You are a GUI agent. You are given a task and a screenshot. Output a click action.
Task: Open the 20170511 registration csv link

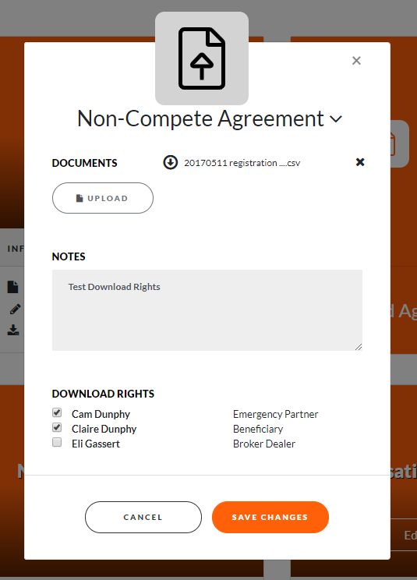tap(242, 163)
